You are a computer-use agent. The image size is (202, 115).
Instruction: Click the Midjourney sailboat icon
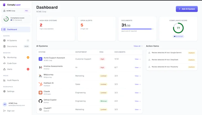(x=40, y=76)
